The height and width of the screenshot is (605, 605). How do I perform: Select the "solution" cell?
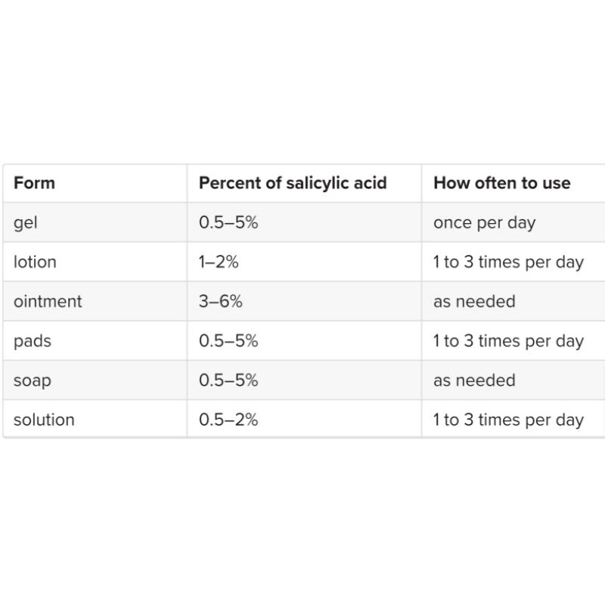click(44, 420)
